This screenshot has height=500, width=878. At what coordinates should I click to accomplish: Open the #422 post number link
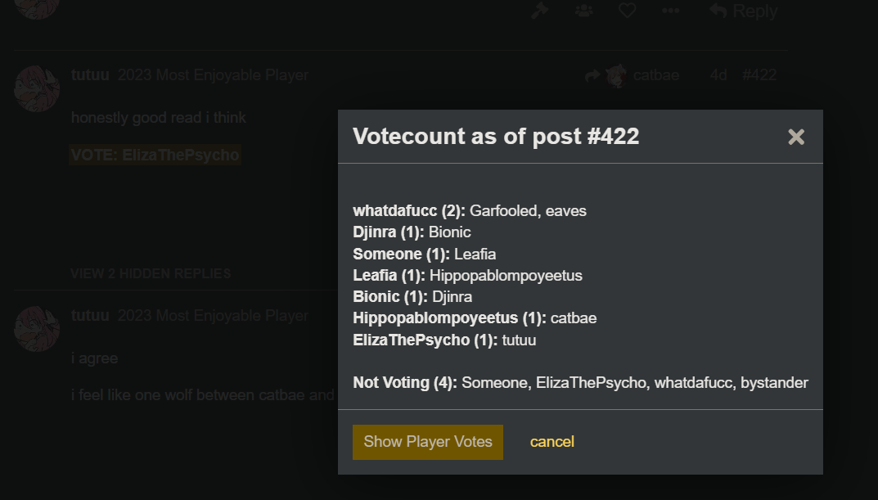[759, 75]
